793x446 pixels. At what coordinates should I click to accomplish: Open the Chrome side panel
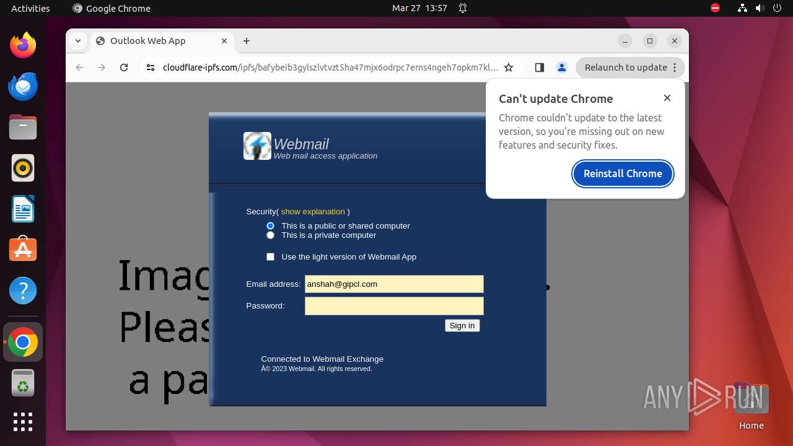(539, 68)
